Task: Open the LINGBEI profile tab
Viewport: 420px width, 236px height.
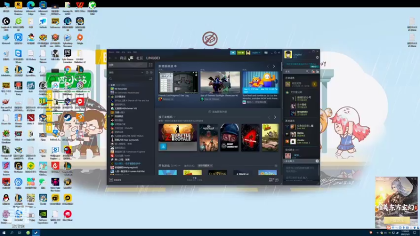Action: click(153, 58)
